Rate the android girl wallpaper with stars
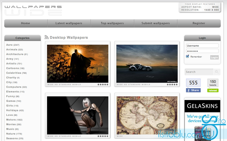Viewport: 227px width, 141px height. point(103,136)
